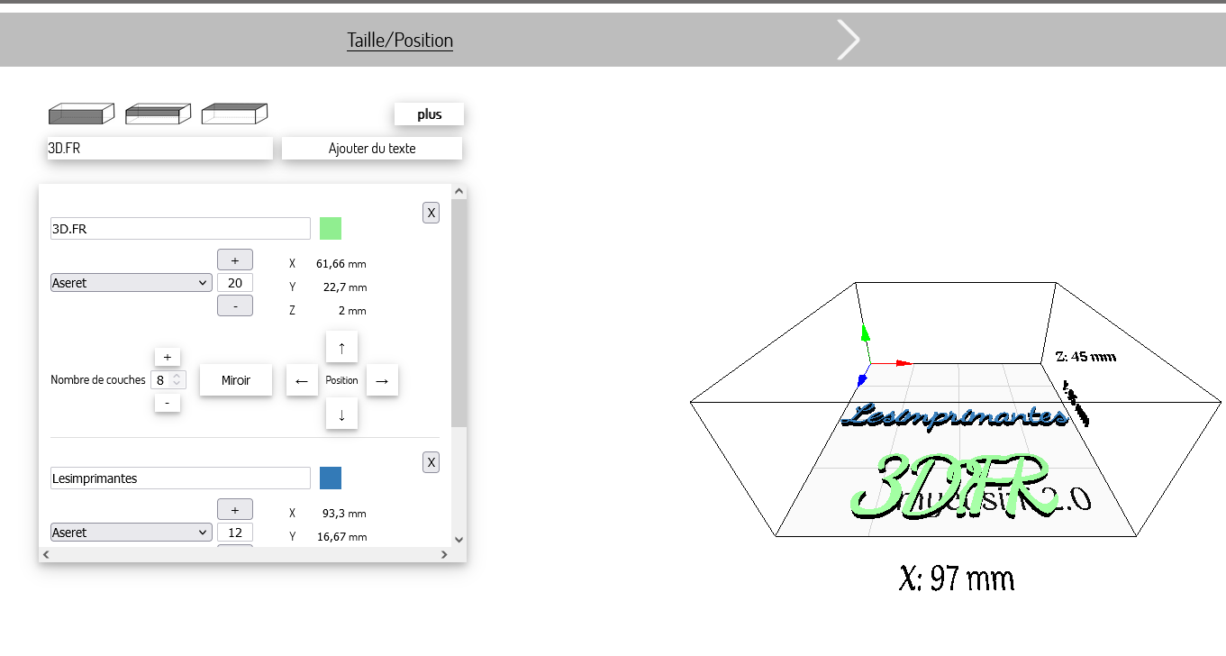
Task: Increase Nombre de couches with plus button
Action: pyautogui.click(x=168, y=357)
